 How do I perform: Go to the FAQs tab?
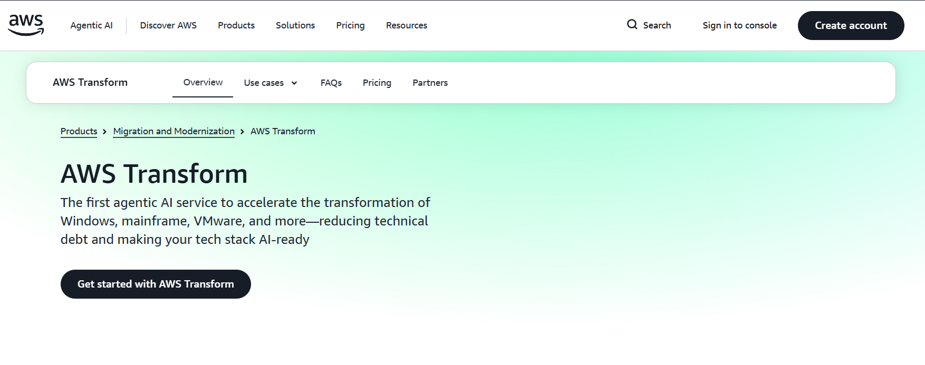tap(331, 83)
